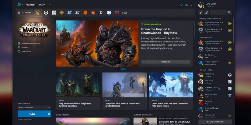251x125 pixels.
Task: Open the Games tab
Action: [x=30, y=5]
